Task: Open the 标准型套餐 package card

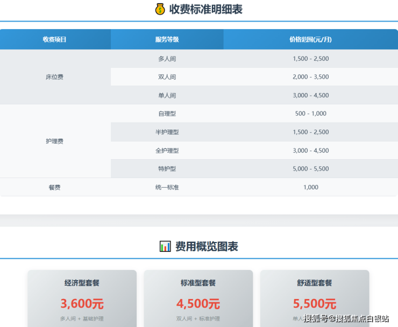Action: click(x=198, y=297)
